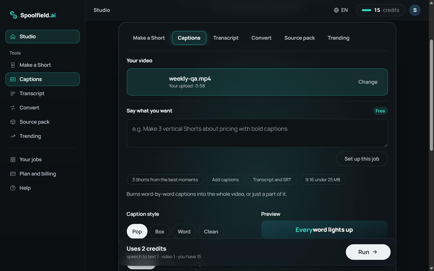Click the Set up this job button
The height and width of the screenshot is (271, 434).
[x=362, y=159]
